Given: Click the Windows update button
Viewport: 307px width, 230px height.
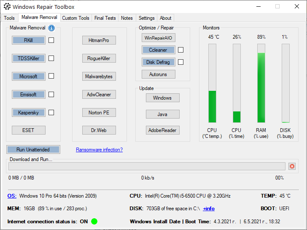Looking at the screenshot, I should [163, 98].
